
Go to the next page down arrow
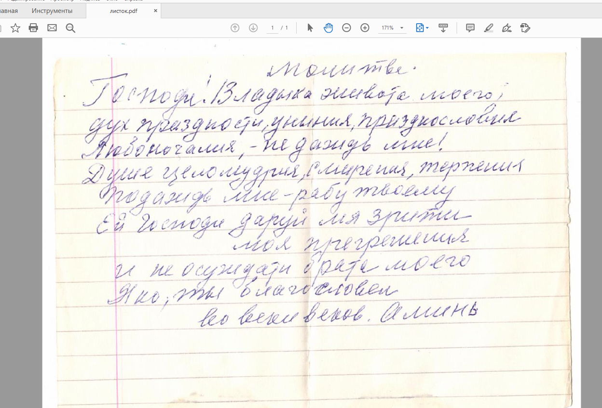253,28
